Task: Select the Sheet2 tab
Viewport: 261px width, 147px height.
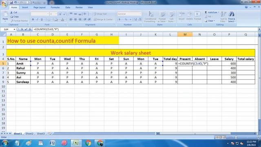Action: 29,134
